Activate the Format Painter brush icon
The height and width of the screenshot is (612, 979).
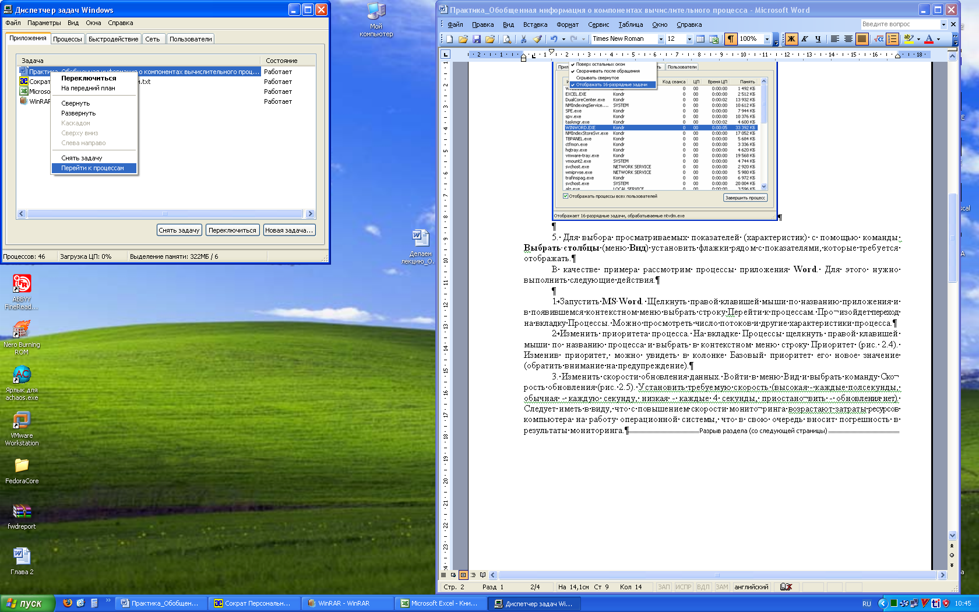click(x=537, y=39)
